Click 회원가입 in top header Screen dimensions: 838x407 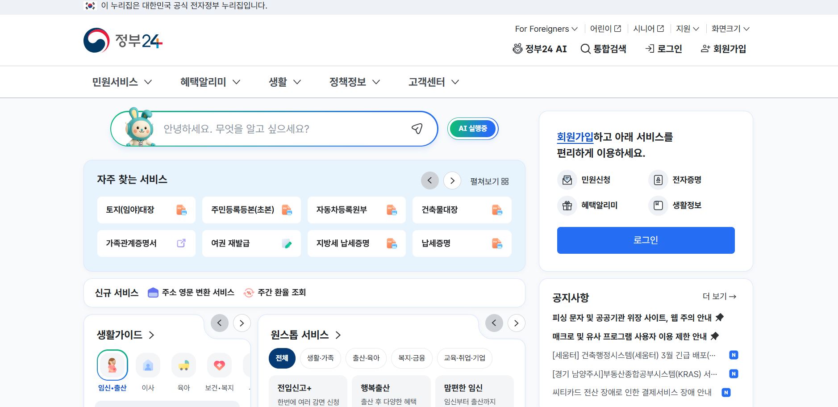pos(723,49)
